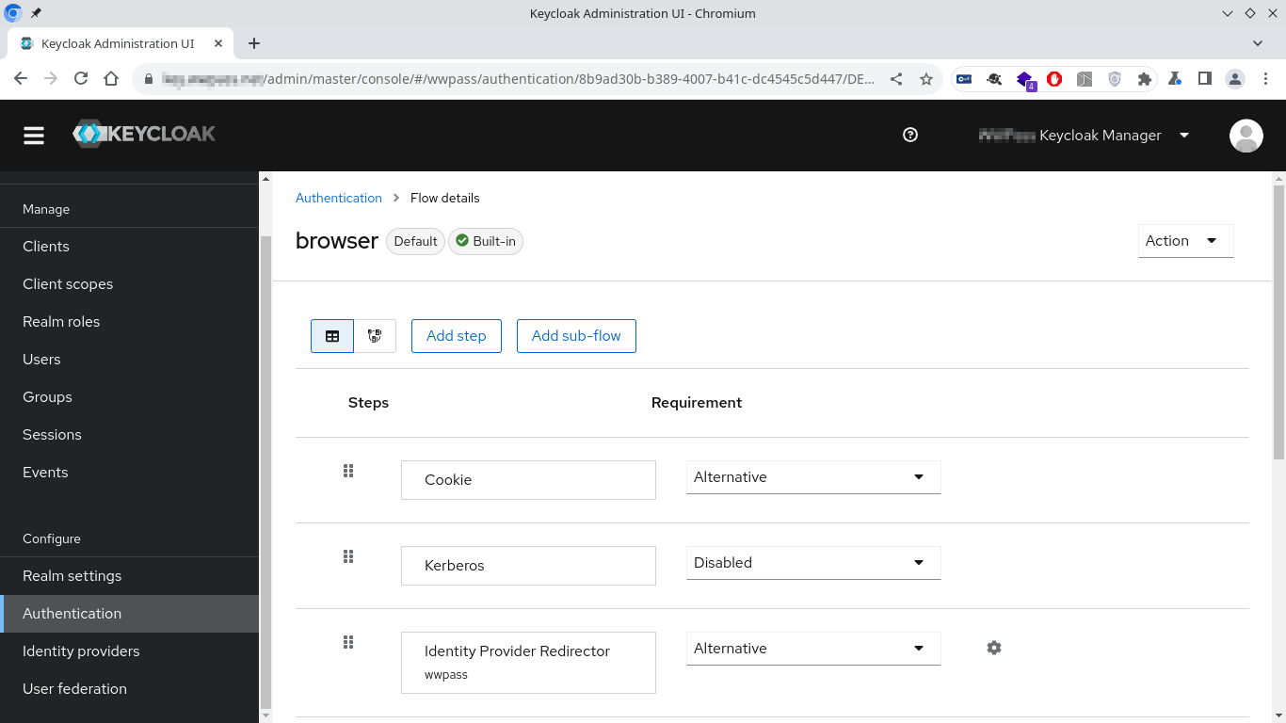Go back via the Authentication breadcrumb link
The image size is (1286, 723).
pyautogui.click(x=339, y=198)
